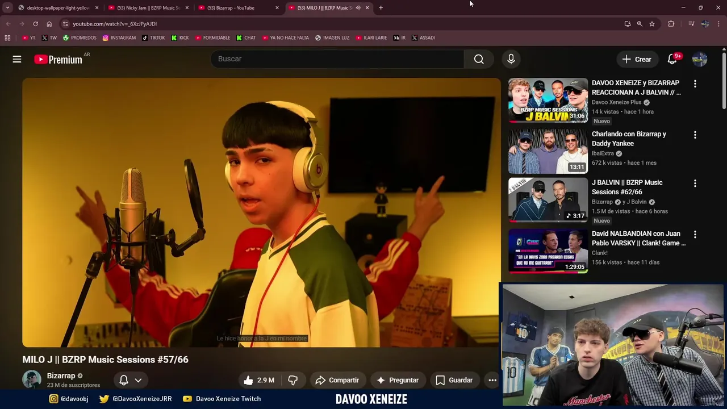Open YouTube notifications bell
727x409 pixels.
[672, 59]
